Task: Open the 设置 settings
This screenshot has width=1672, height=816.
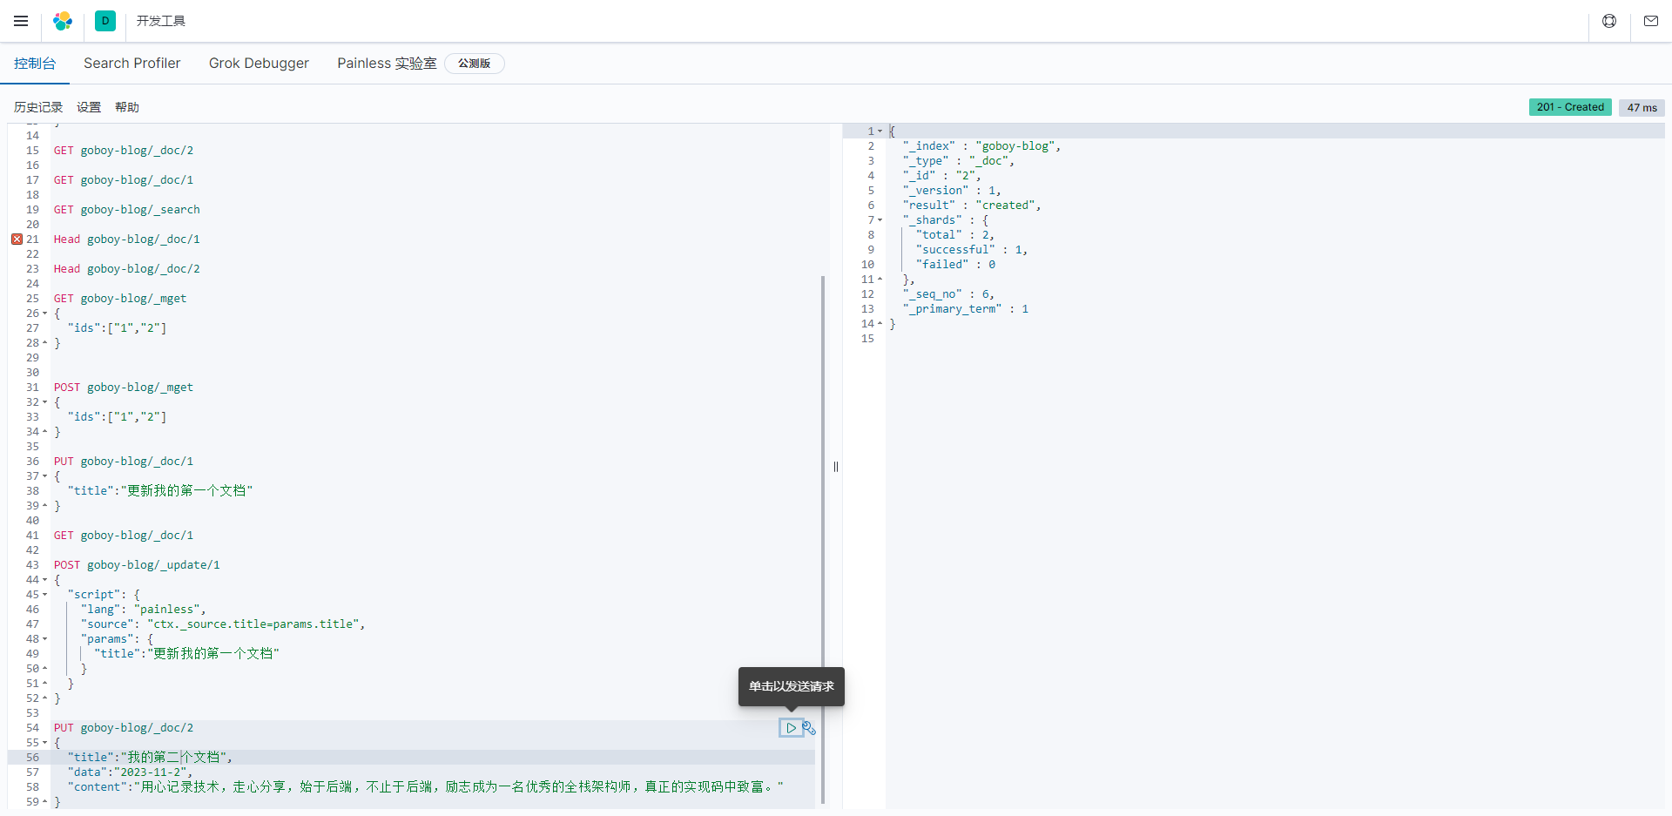Action: click(x=89, y=107)
